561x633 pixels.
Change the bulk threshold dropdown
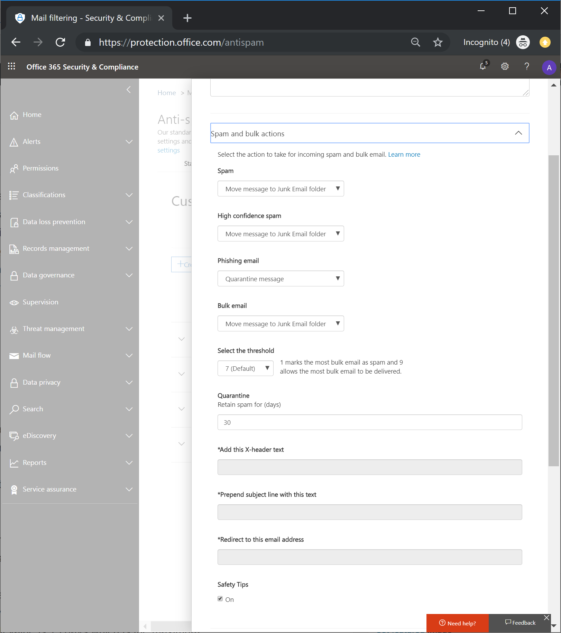[245, 368]
